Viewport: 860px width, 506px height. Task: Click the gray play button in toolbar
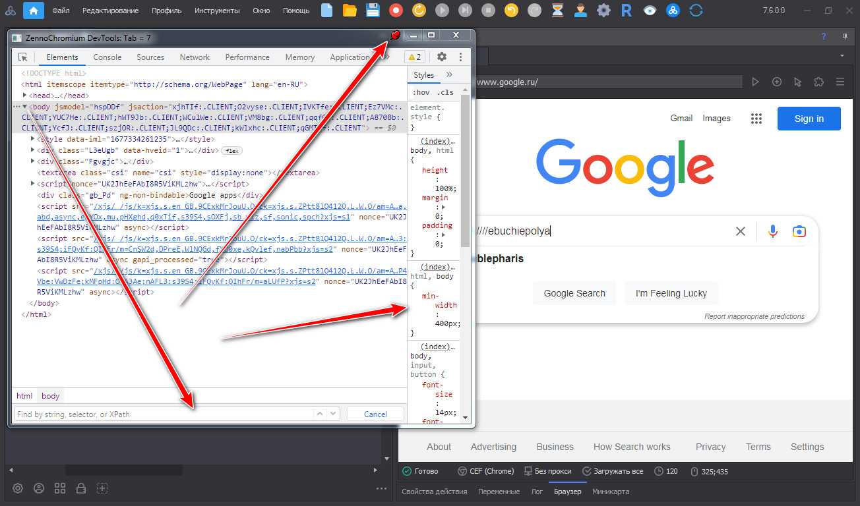pos(442,11)
